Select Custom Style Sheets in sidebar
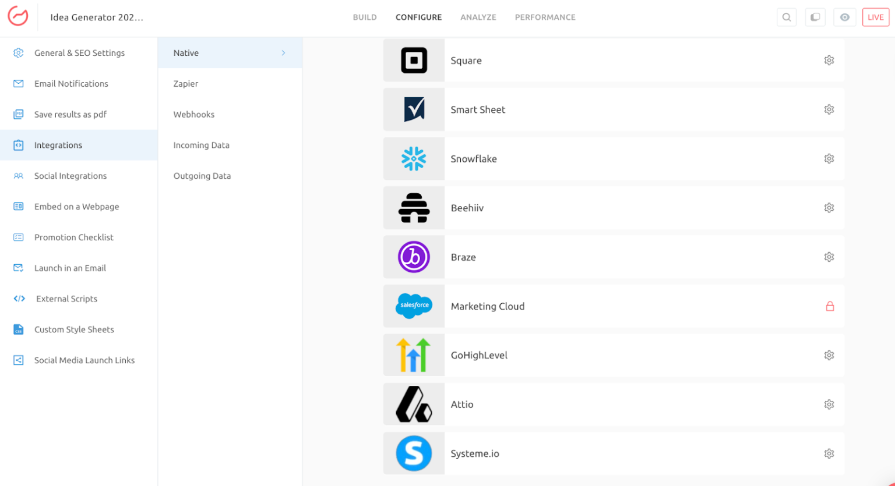This screenshot has width=895, height=486. (74, 329)
